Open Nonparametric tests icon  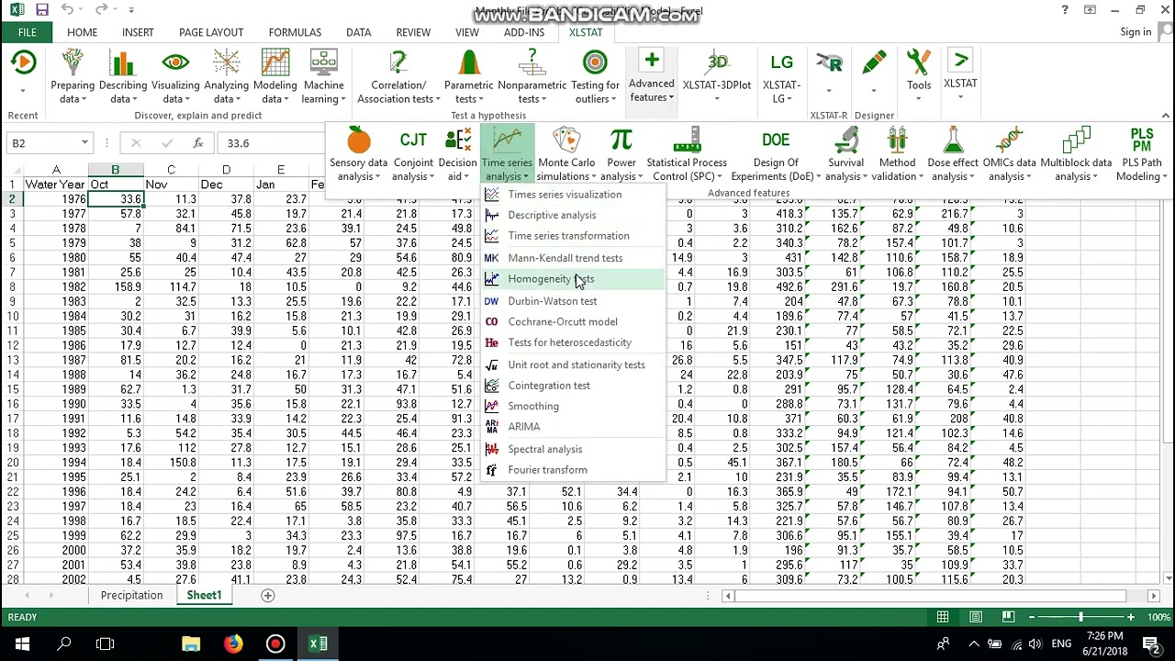[x=532, y=62]
